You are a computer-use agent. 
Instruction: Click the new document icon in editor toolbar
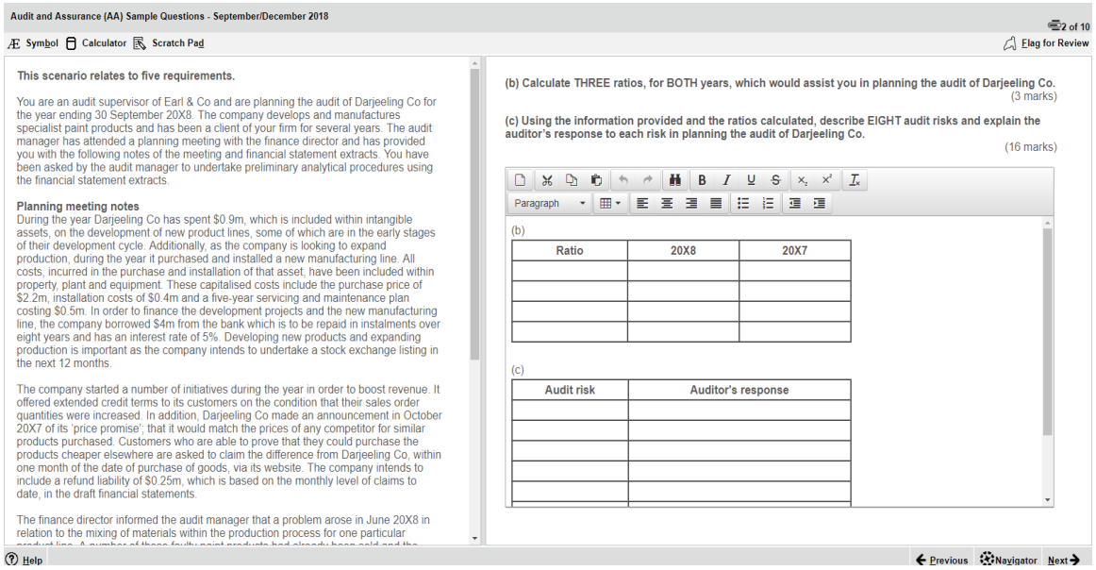520,180
